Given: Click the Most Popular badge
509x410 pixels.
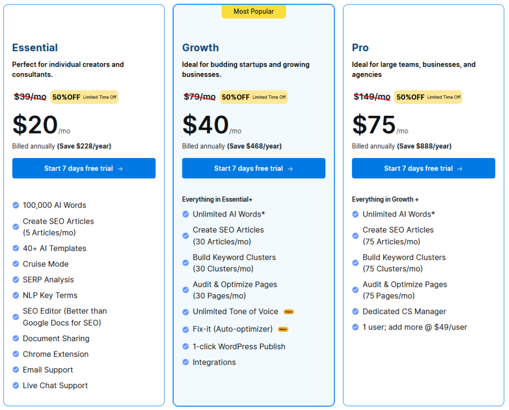Looking at the screenshot, I should click(x=254, y=11).
